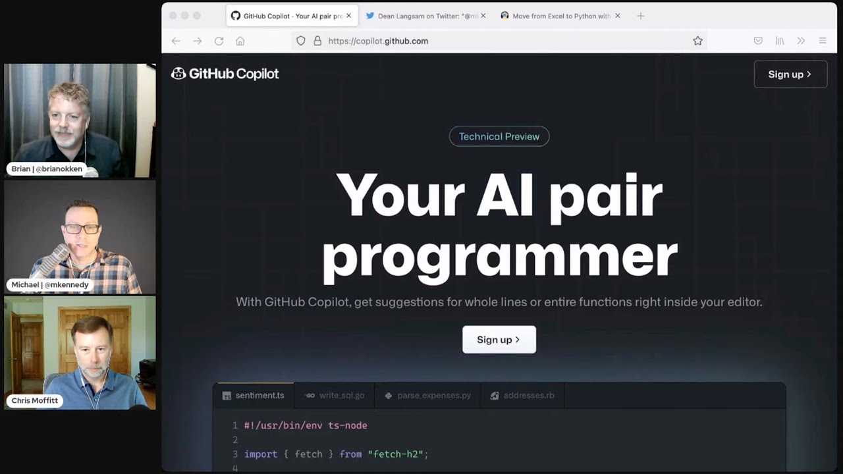This screenshot has height=474, width=843.
Task: Click the shield tracking protection icon
Action: coord(301,41)
